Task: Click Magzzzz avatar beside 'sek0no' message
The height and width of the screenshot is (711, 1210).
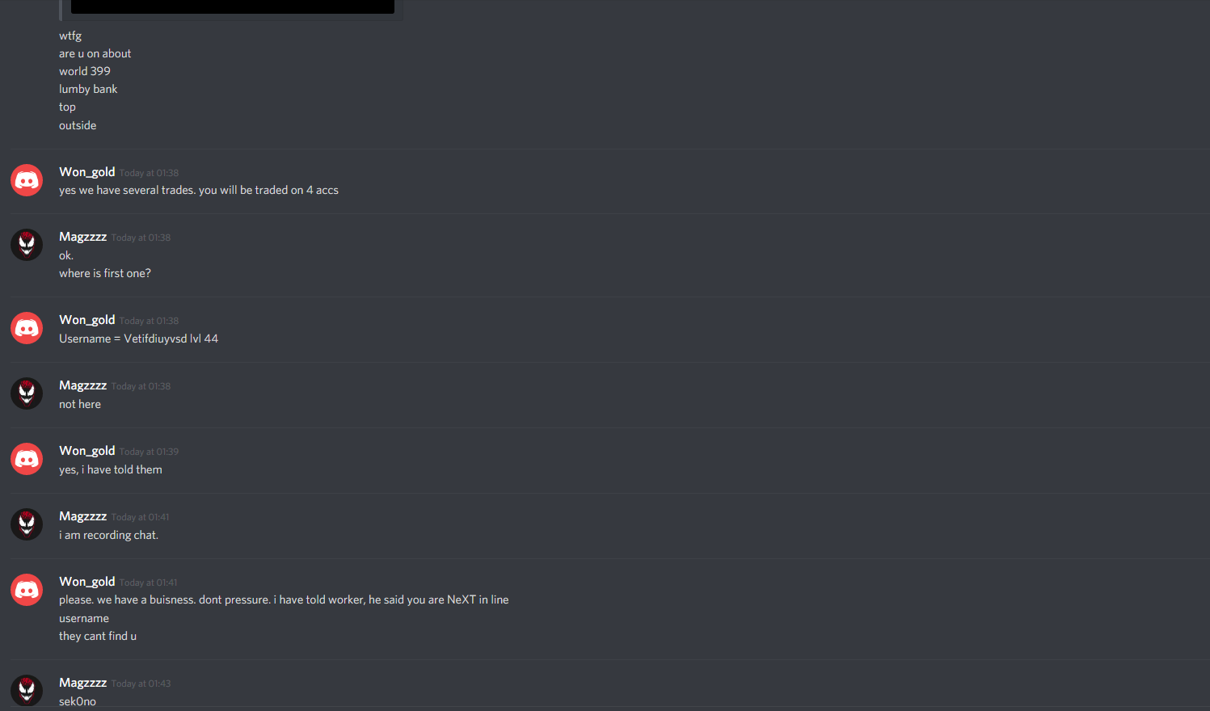Action: 27,691
